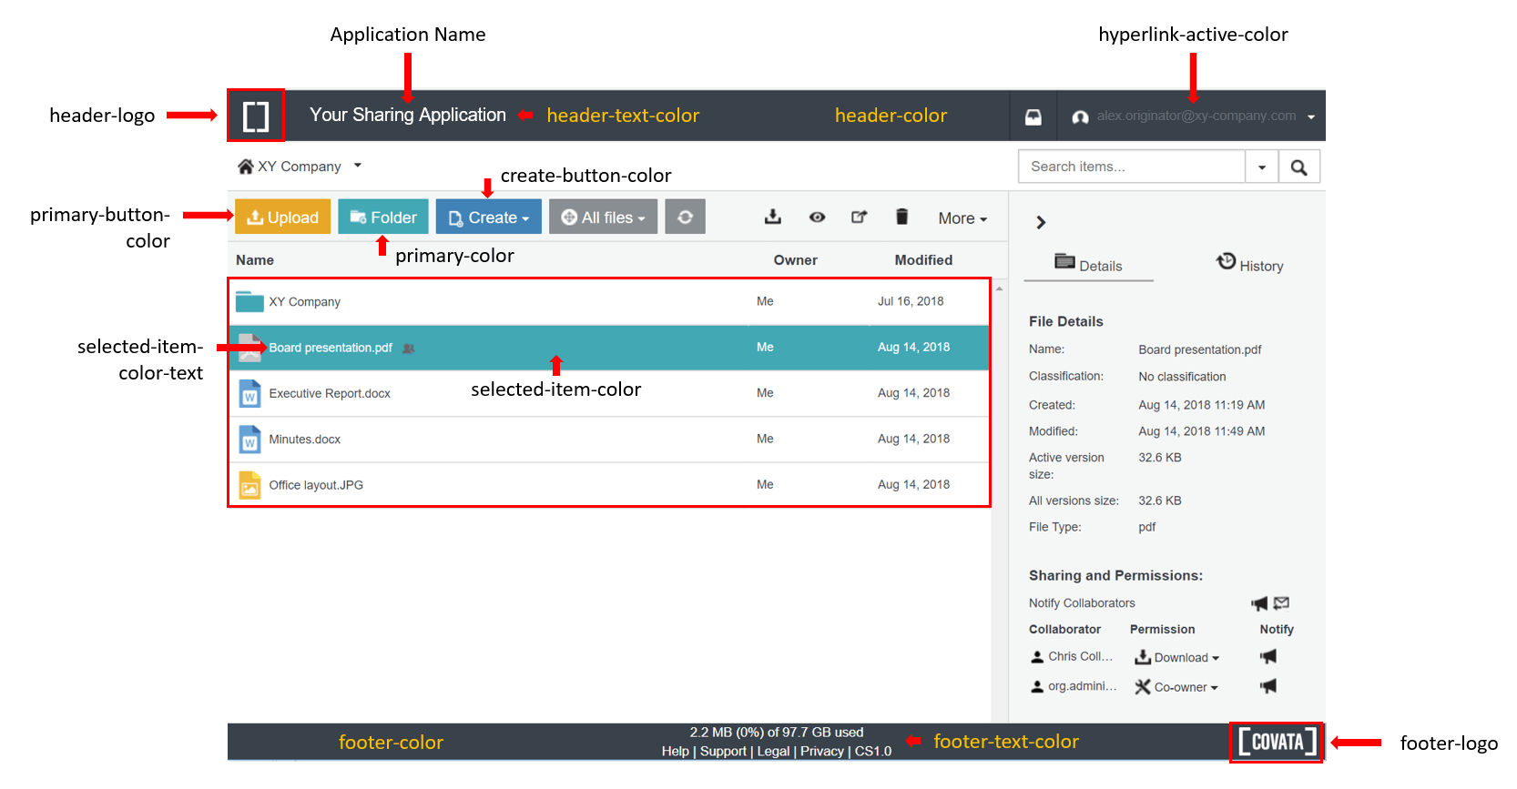Change Chris Coll… Download permission dropdown
This screenshot has width=1517, height=789.
tap(1176, 657)
